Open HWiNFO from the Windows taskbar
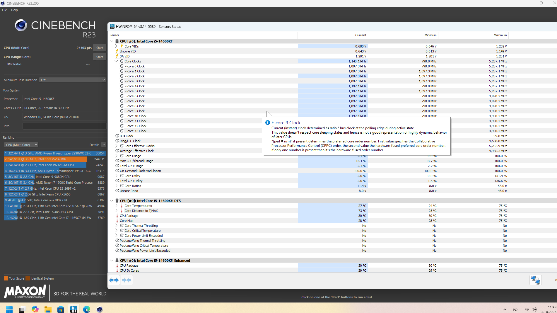This screenshot has width=557, height=313. [x=74, y=309]
